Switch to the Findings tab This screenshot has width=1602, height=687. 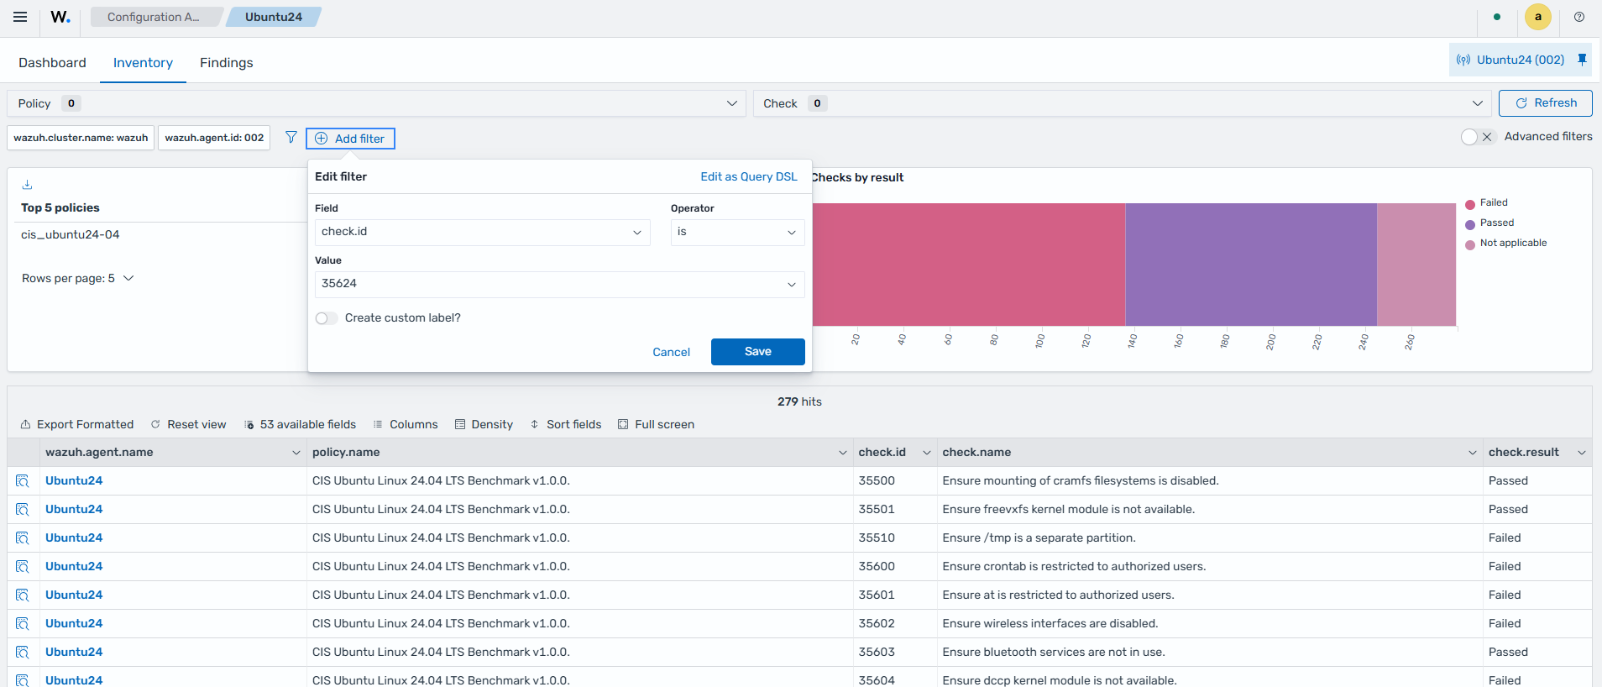point(227,63)
